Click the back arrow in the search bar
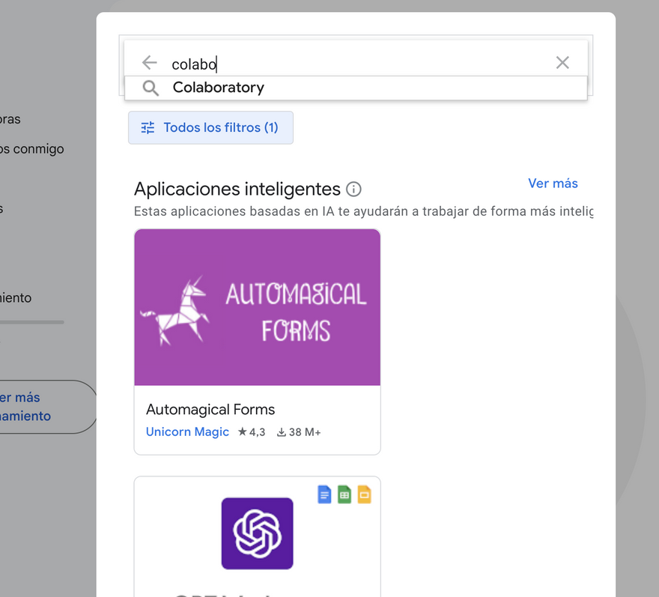The image size is (659, 597). pos(149,63)
